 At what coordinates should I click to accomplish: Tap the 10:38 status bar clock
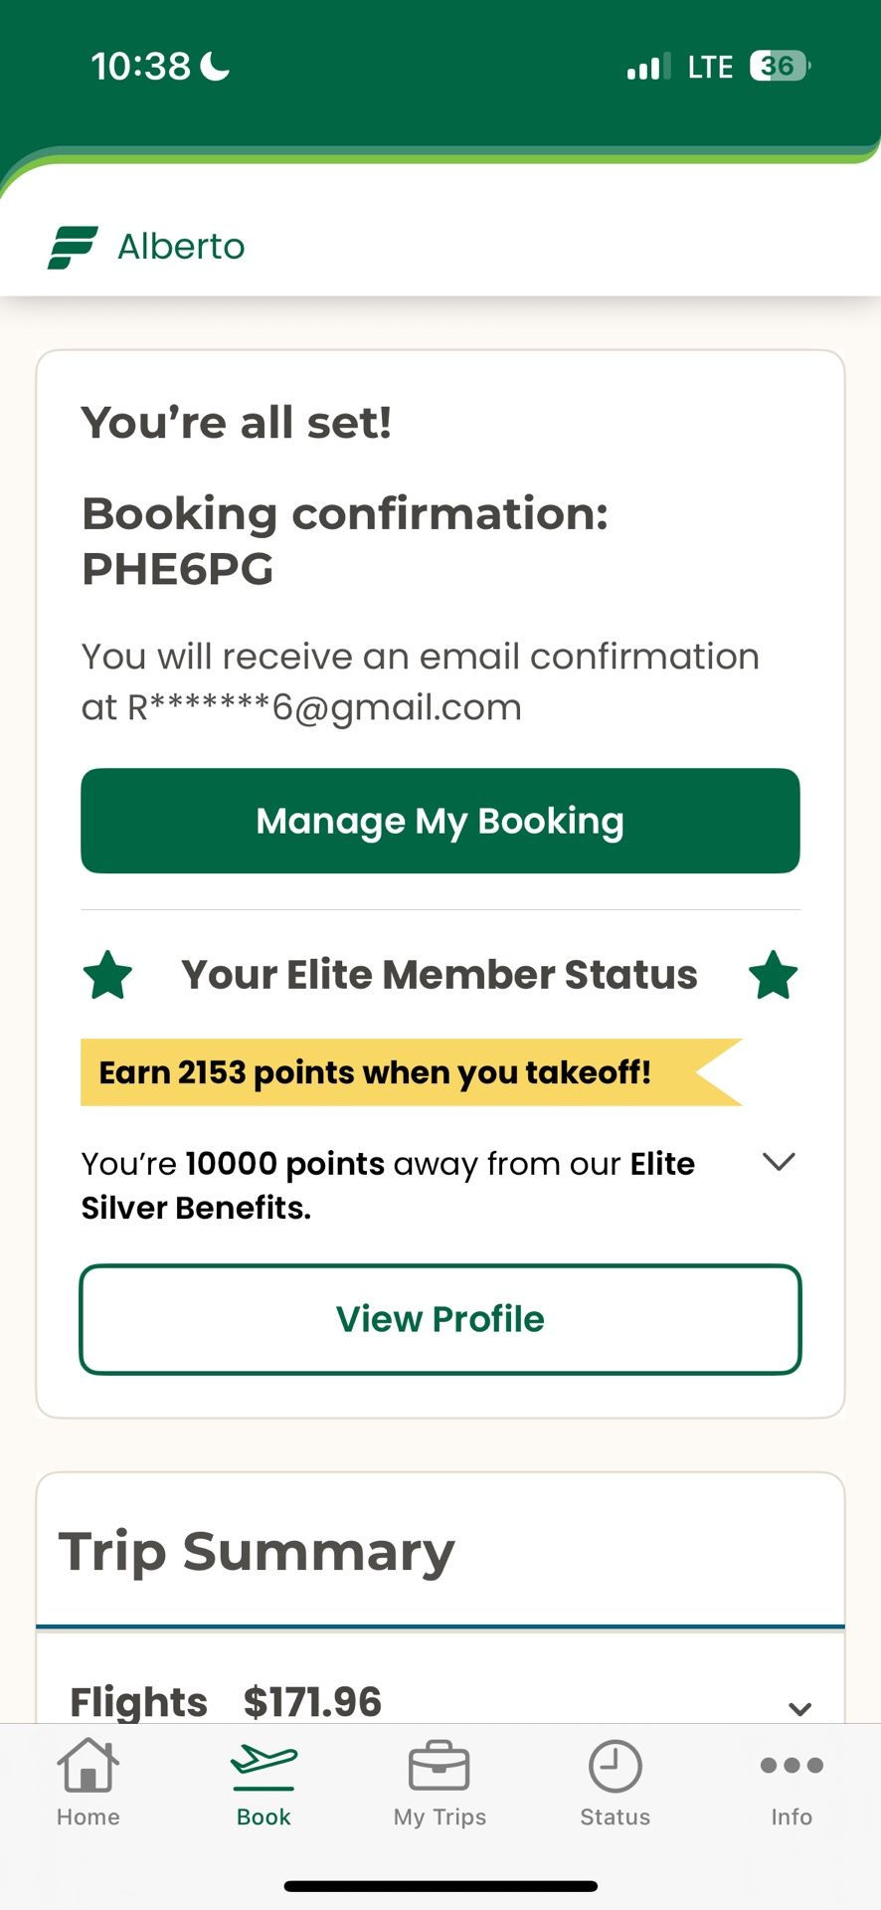[x=140, y=67]
